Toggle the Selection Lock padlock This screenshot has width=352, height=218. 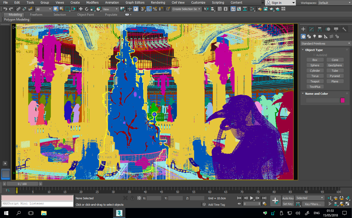[132, 198]
